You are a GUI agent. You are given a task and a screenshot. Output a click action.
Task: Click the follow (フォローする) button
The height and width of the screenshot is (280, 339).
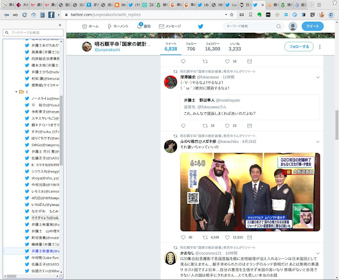(x=299, y=47)
